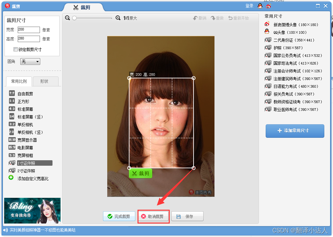Click the 保存 save button
Viewport: 333px width, 237px height.
coord(187,216)
